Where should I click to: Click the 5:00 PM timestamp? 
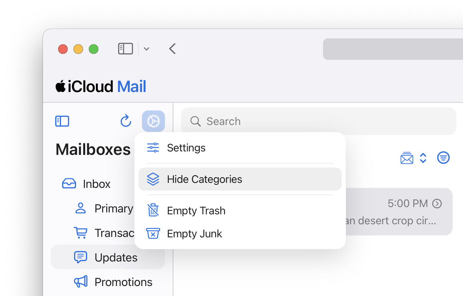point(407,204)
